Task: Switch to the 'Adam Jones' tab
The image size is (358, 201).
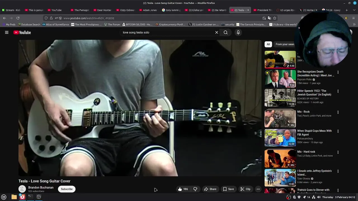Action: point(148,10)
